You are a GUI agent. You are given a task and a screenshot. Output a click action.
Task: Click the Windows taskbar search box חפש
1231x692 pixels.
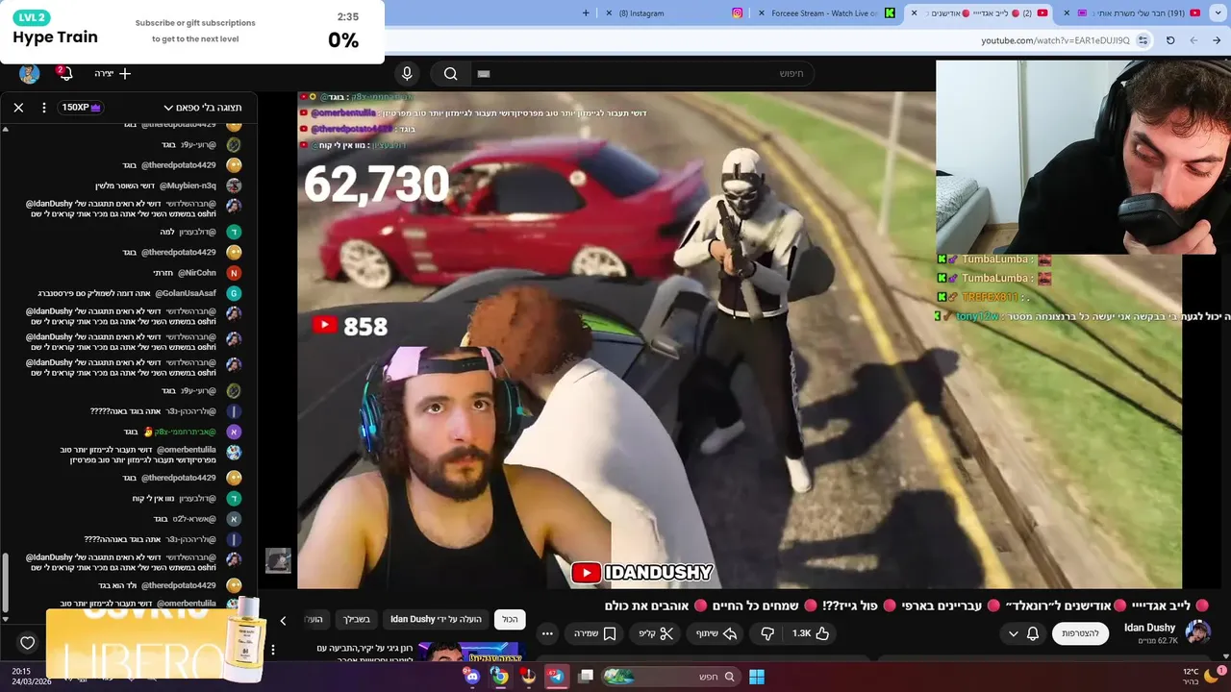(670, 677)
